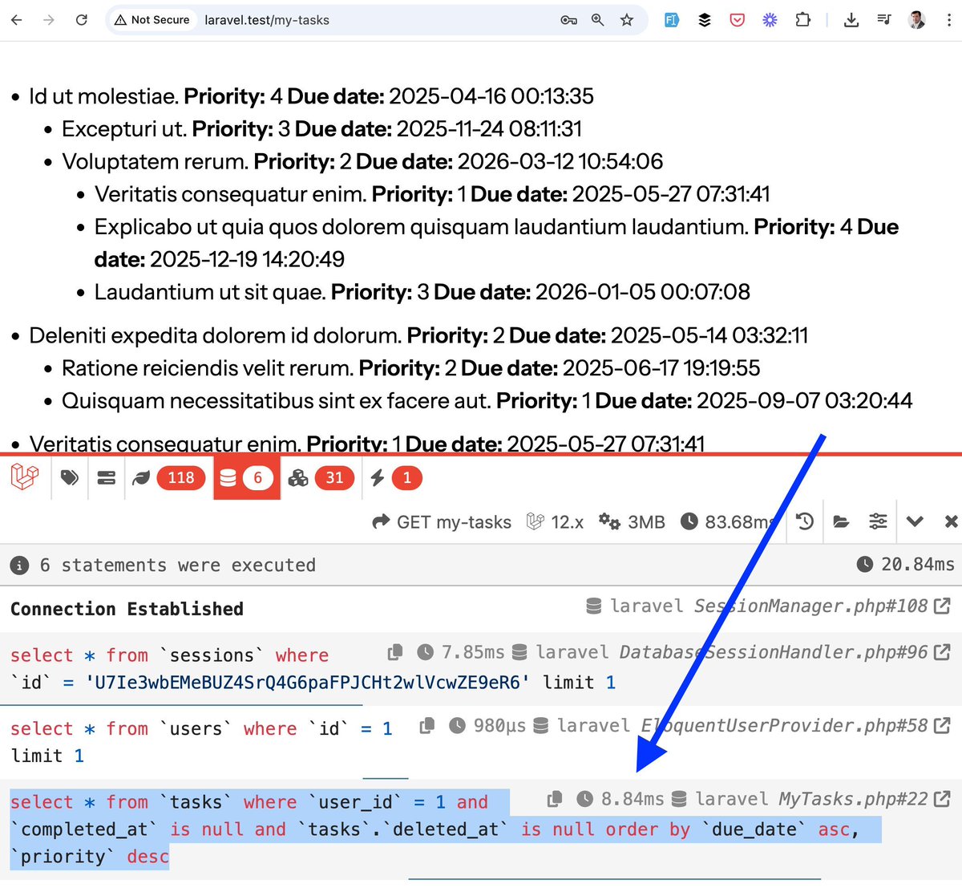This screenshot has height=888, width=962.
Task: Open the Events panel showing 1 event
Action: [391, 477]
